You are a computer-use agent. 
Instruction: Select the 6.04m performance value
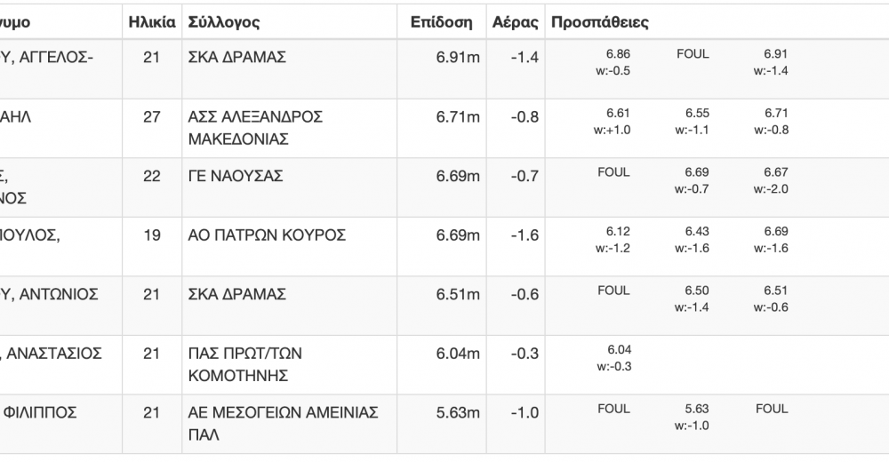click(458, 354)
